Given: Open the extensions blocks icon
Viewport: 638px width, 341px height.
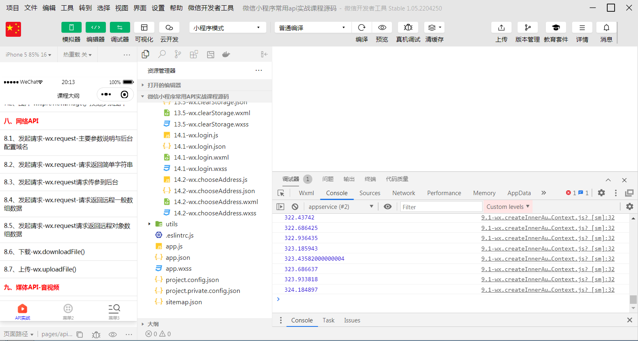Looking at the screenshot, I should coord(194,54).
